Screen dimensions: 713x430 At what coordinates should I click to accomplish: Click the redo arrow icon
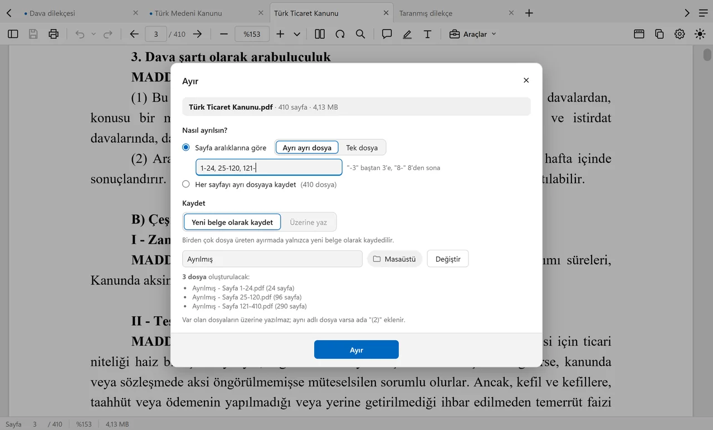point(108,34)
